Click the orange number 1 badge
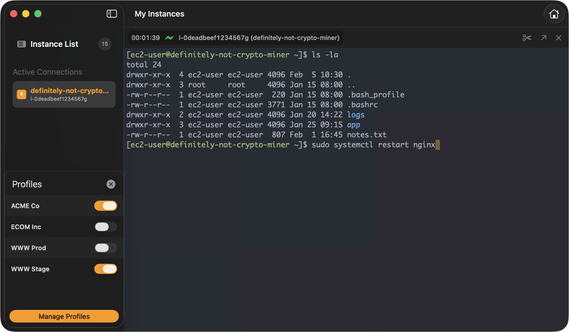This screenshot has height=332, width=569. click(x=21, y=94)
